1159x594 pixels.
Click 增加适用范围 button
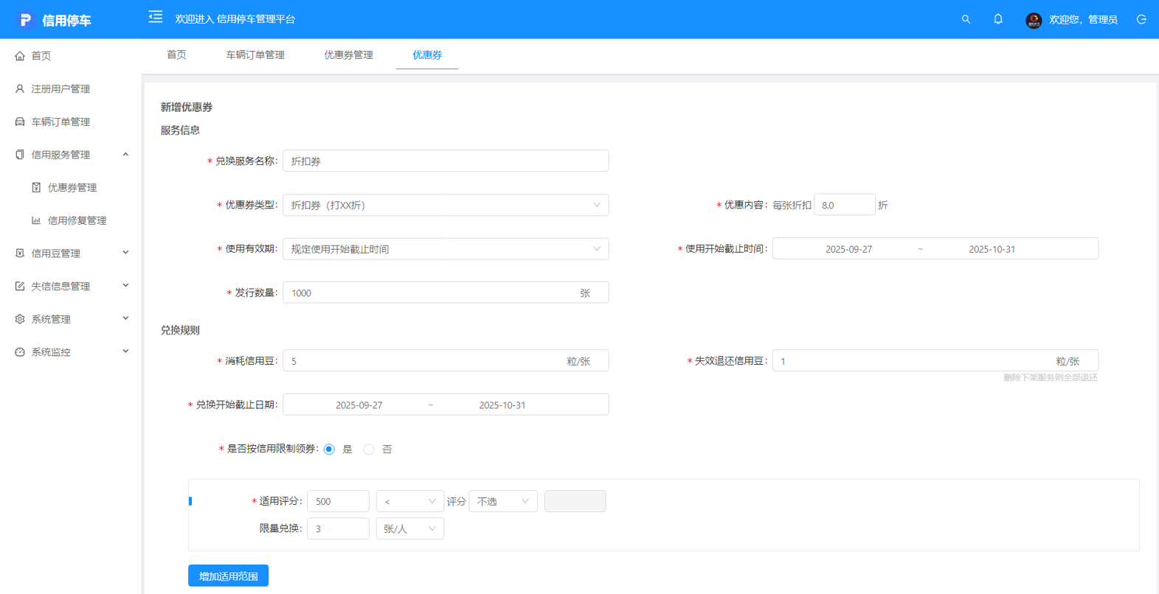tap(228, 576)
